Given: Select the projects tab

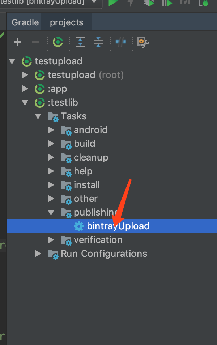Looking at the screenshot, I should [66, 22].
